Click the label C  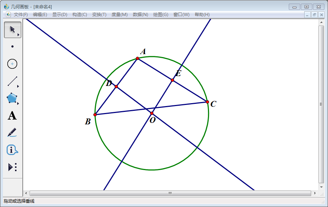[x=213, y=104]
